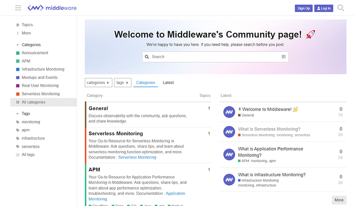Screen dimensions: 355x206
Task: Click APM badge under Application Performance topic
Action: 243,161
